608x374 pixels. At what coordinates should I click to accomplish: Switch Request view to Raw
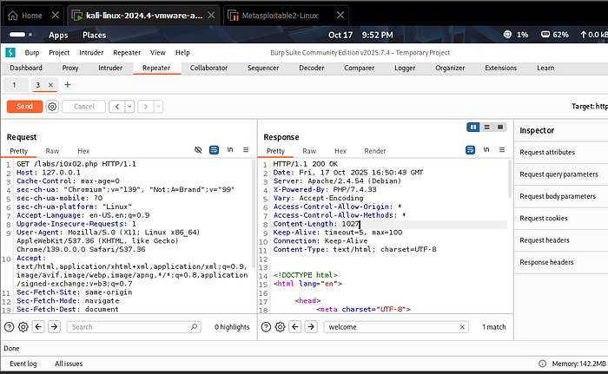coord(52,151)
